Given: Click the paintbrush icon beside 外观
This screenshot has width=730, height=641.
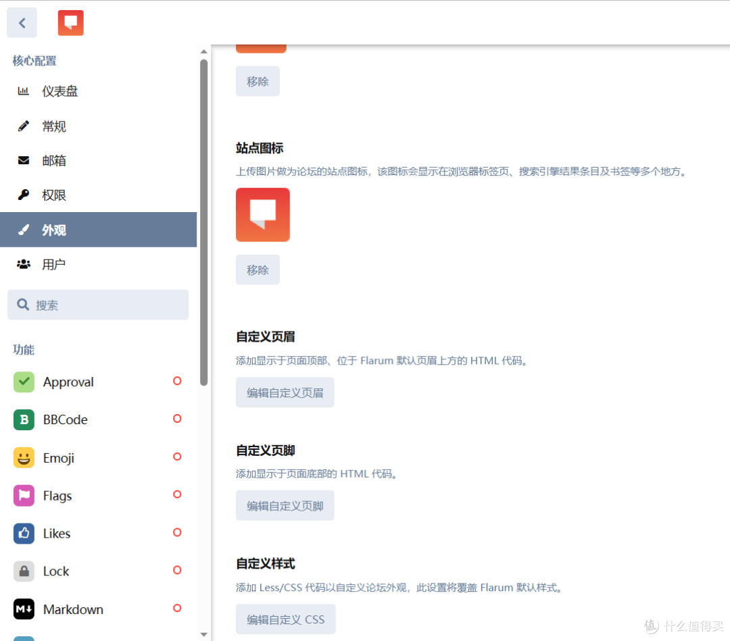Looking at the screenshot, I should pyautogui.click(x=23, y=230).
